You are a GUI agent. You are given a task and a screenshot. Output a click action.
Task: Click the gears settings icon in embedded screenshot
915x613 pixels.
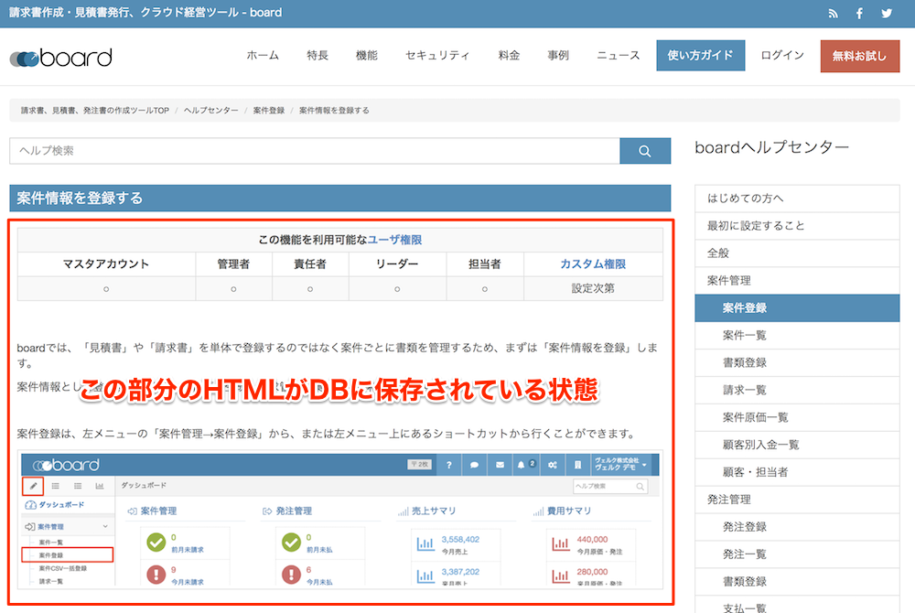[552, 465]
